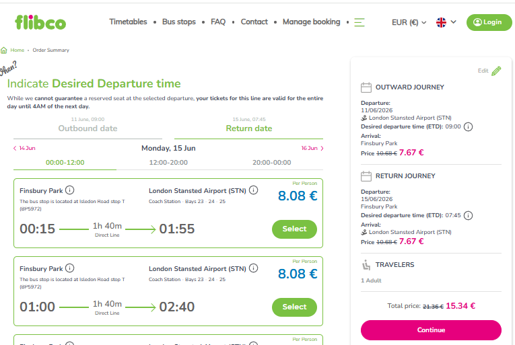The height and width of the screenshot is (345, 515).
Task: Open the UK flag language dropdown
Action: (446, 22)
